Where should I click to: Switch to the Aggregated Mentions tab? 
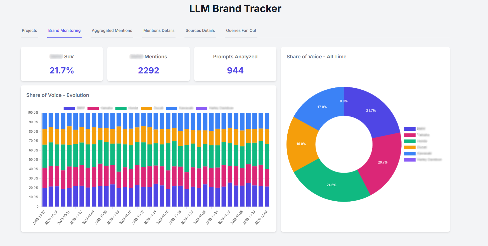[112, 30]
